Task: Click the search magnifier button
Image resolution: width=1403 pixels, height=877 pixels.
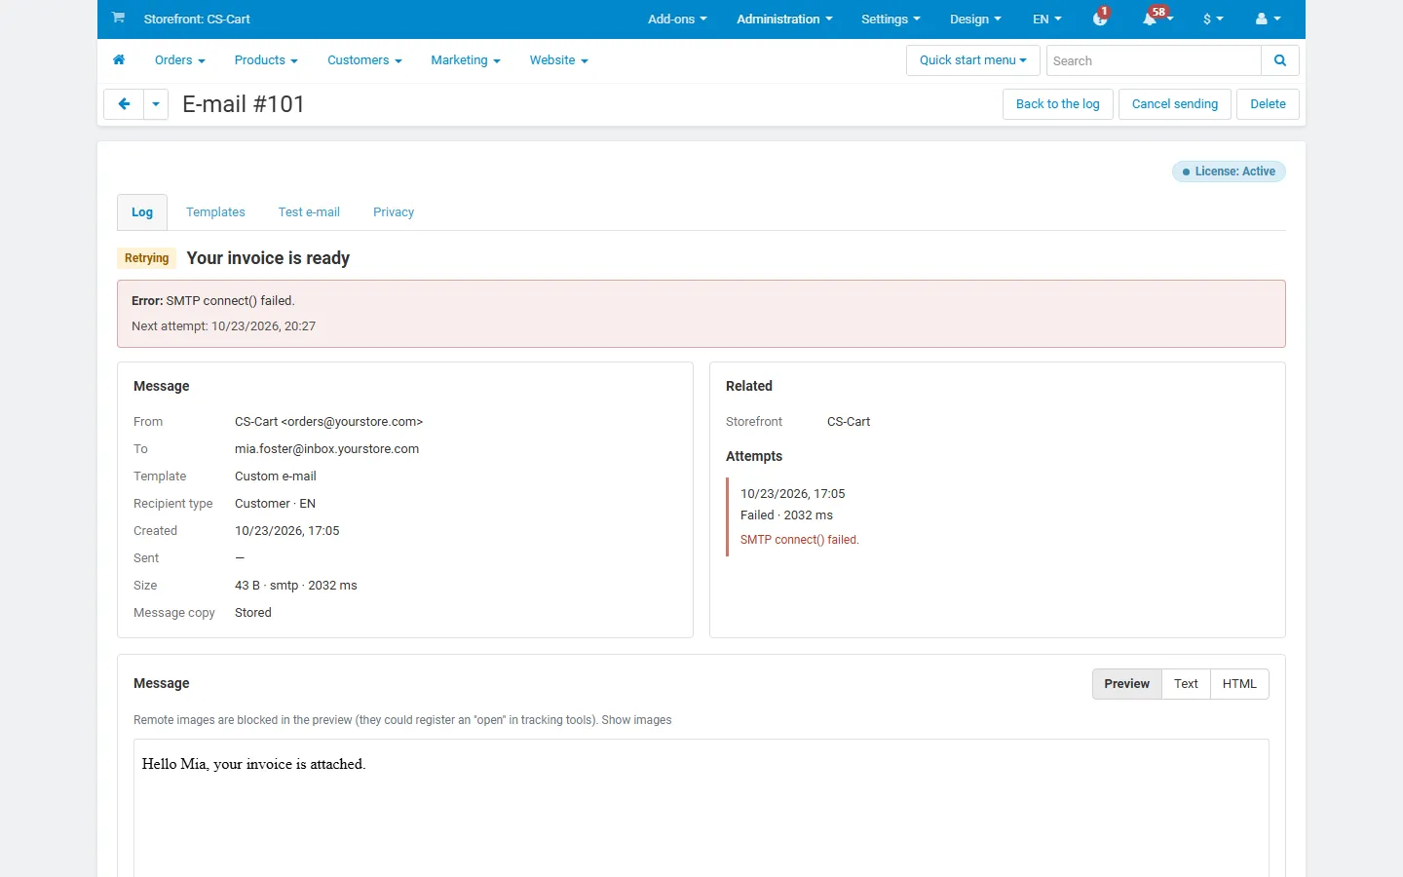Action: click(x=1280, y=60)
